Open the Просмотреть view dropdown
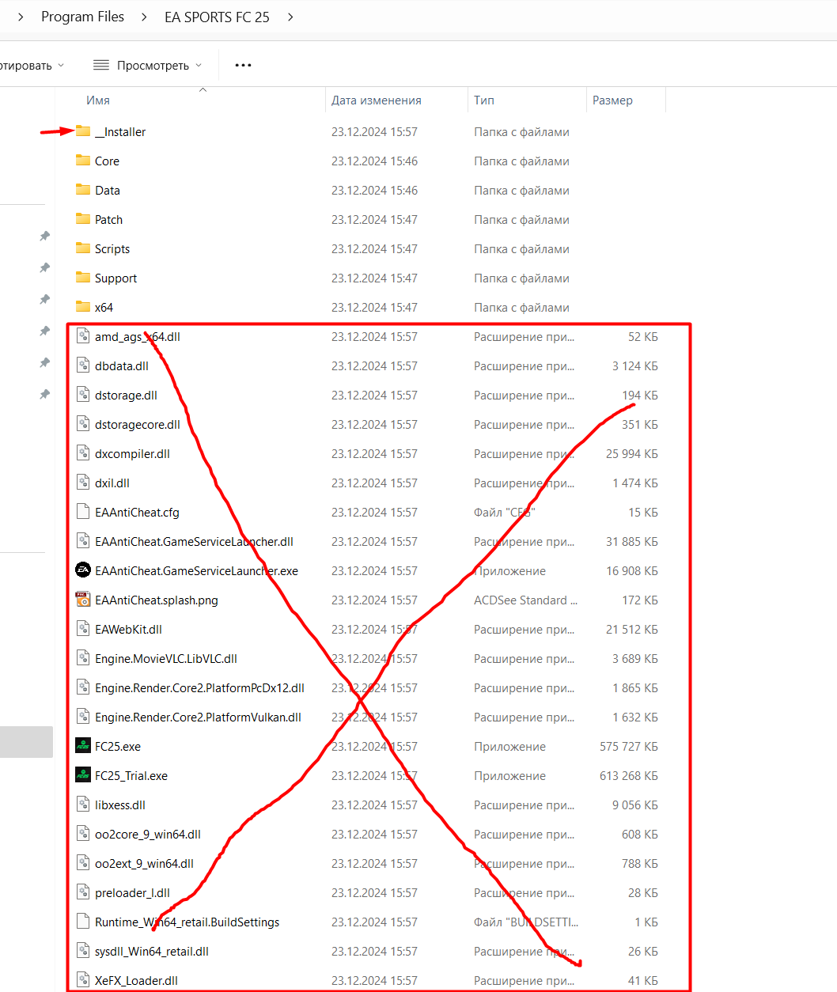The height and width of the screenshot is (992, 837). (147, 66)
